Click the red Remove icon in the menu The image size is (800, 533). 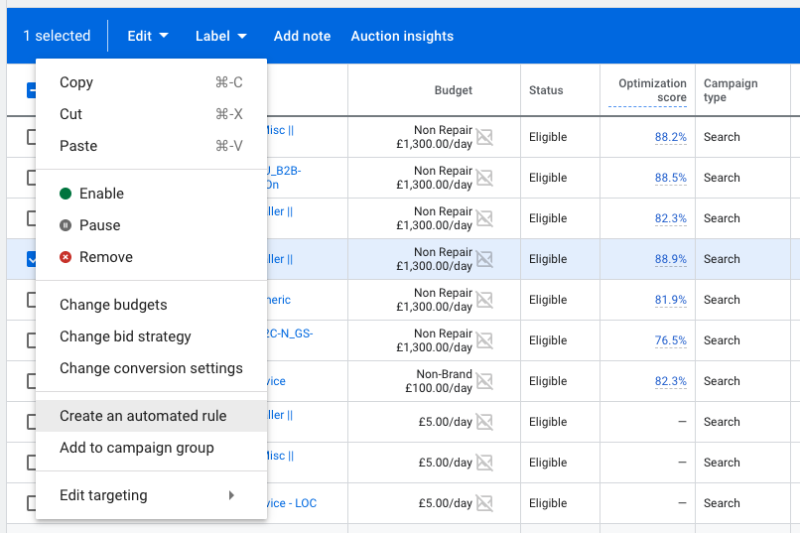[66, 257]
